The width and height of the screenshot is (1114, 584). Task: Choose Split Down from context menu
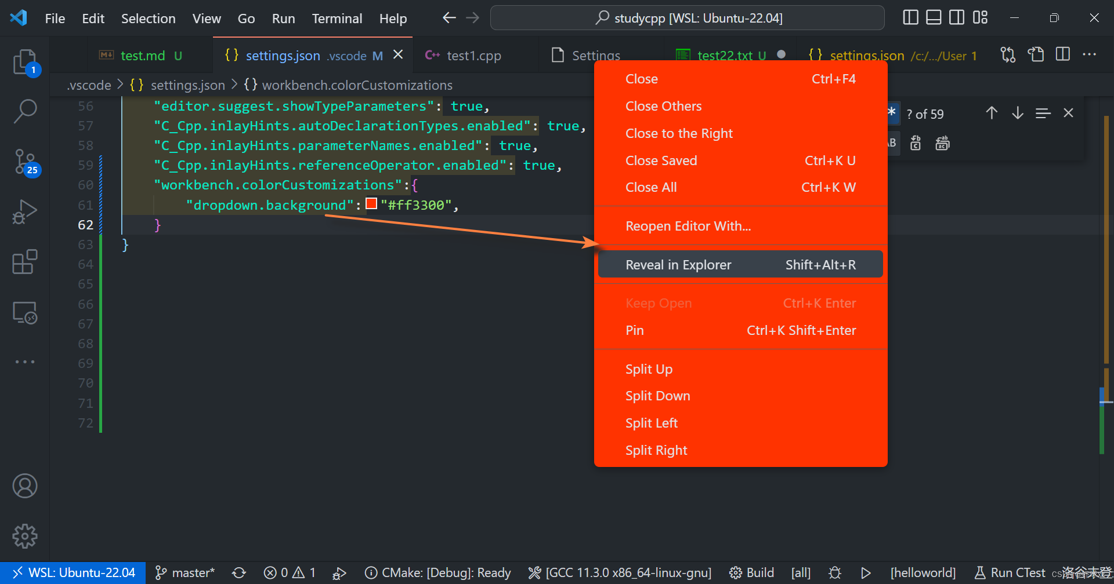click(740, 396)
